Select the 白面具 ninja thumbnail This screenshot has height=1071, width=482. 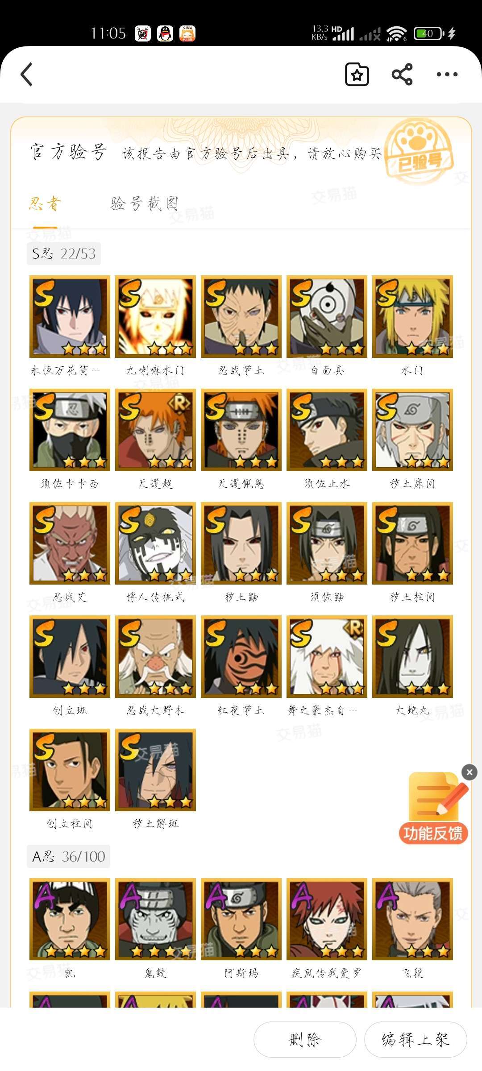(x=327, y=316)
